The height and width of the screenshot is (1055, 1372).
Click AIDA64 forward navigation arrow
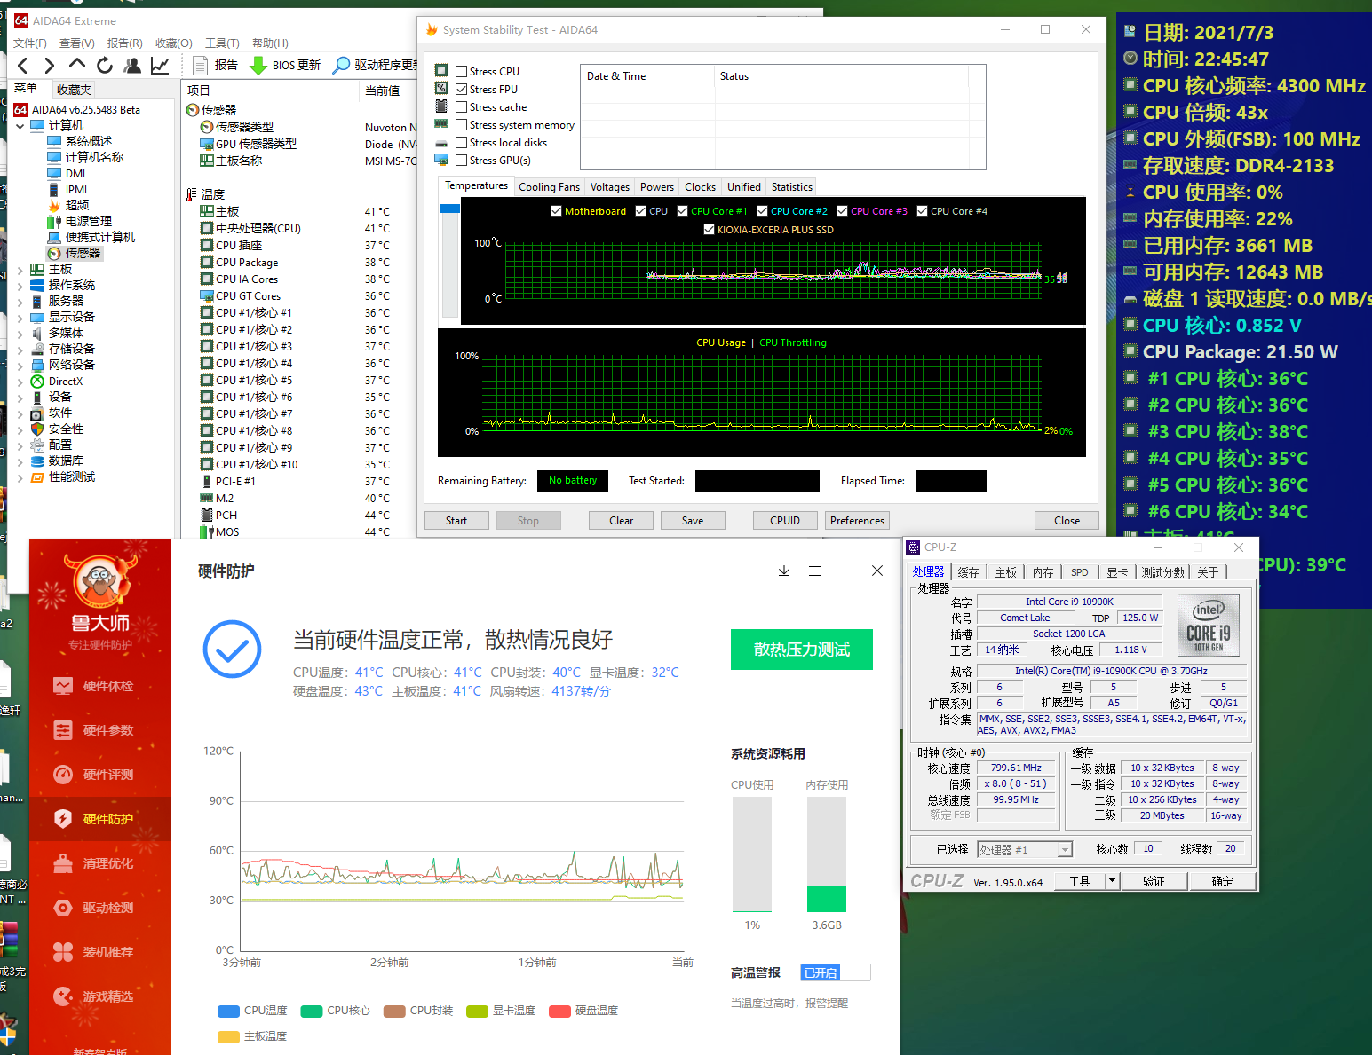pos(50,65)
